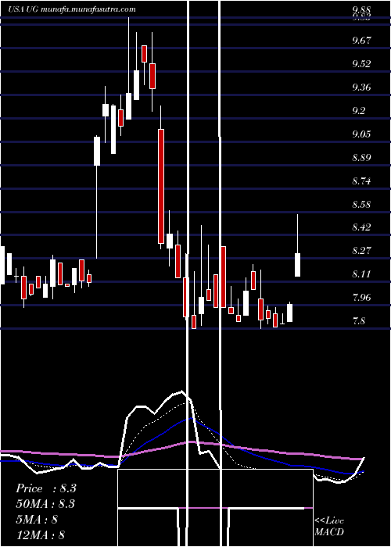The image size is (391, 547).
Task: Click the tall red candlestick dropping to 8.42
Action: pos(161,186)
